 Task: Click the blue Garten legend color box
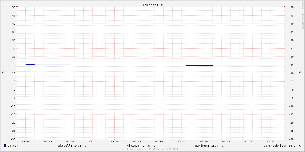[5, 146]
